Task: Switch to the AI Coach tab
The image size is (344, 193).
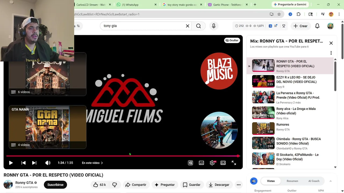Action: tap(314, 181)
